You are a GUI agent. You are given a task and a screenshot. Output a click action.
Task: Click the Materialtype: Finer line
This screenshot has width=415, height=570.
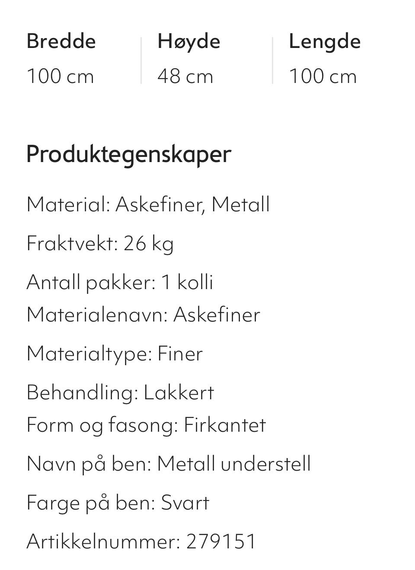115,354
